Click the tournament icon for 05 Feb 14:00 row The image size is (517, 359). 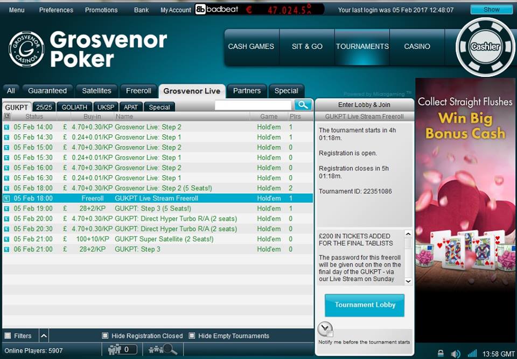[x=6, y=127]
